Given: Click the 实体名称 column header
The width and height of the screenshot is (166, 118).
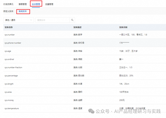Looking at the screenshot, I should (x=9, y=27).
